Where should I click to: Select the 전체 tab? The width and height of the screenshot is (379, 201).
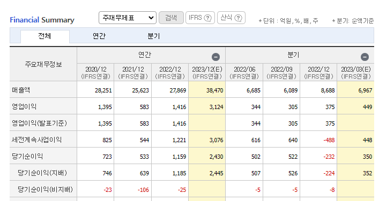click(45, 36)
